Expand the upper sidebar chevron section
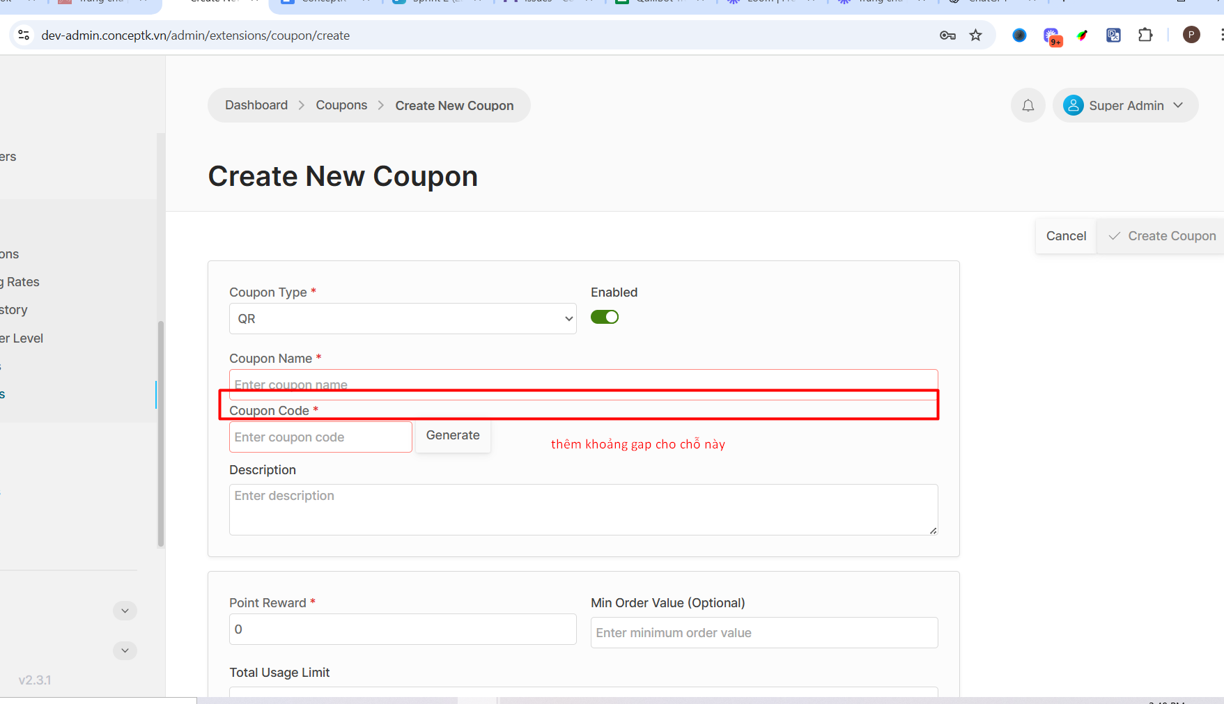 (125, 611)
